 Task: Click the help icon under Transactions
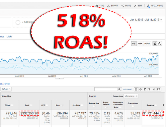[x=133, y=106]
